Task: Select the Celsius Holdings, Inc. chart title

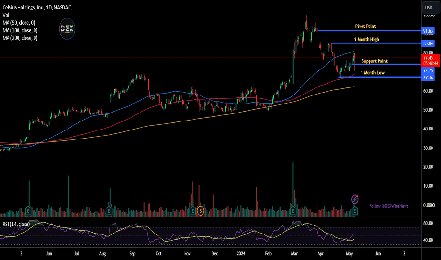Action: point(37,8)
